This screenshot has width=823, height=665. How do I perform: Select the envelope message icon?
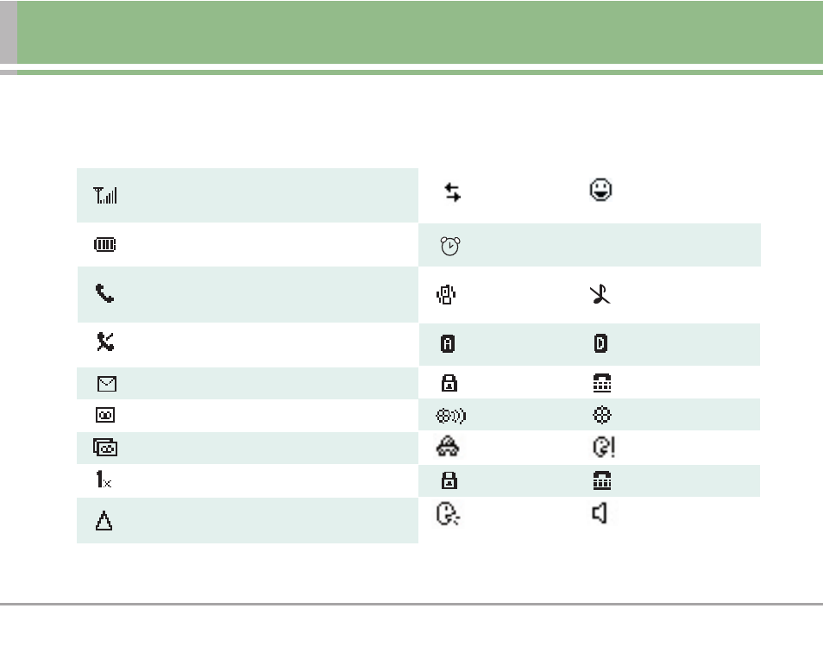click(107, 384)
